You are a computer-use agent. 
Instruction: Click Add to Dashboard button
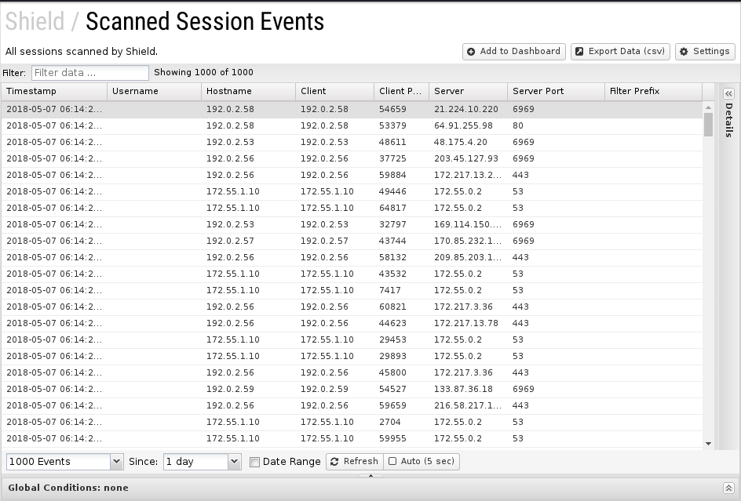[514, 52]
